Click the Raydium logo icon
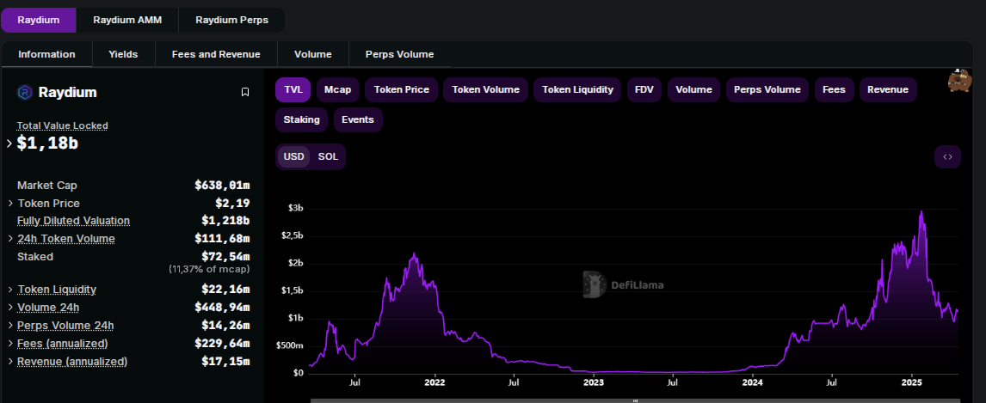986x403 pixels. [x=25, y=92]
